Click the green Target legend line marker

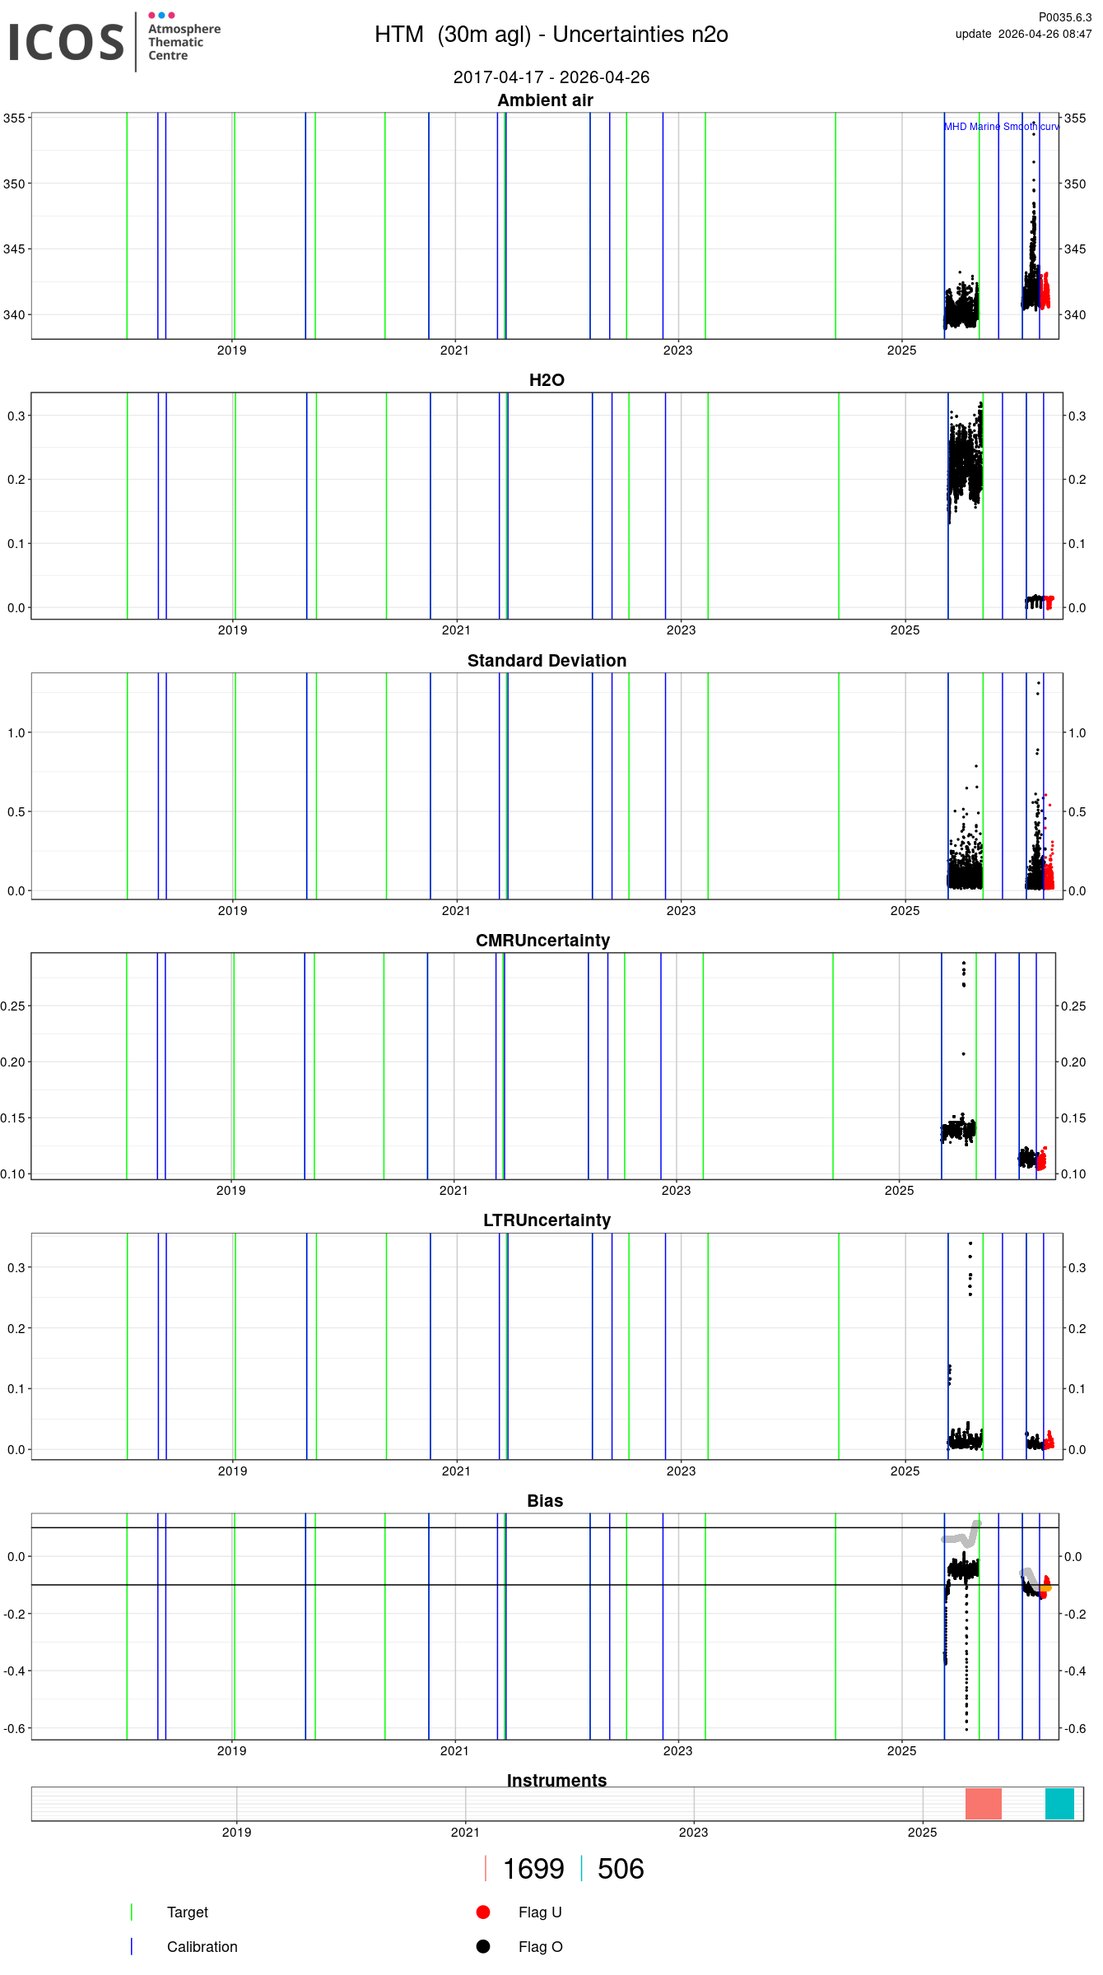tap(132, 1912)
